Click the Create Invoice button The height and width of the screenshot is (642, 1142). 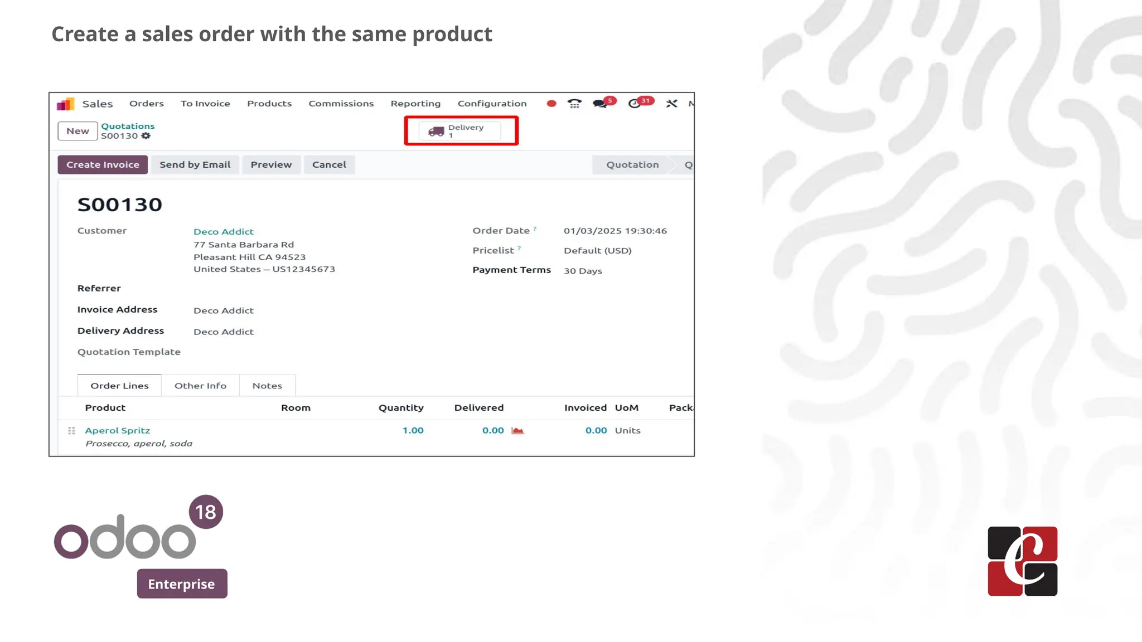[x=103, y=164]
